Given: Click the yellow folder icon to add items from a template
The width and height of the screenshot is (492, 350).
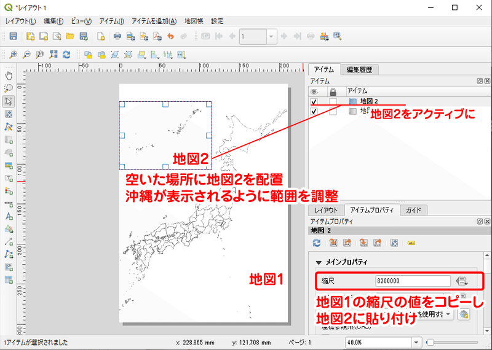Looking at the screenshot, I should [x=69, y=36].
